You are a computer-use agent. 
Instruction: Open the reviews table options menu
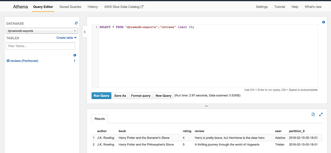(74, 61)
